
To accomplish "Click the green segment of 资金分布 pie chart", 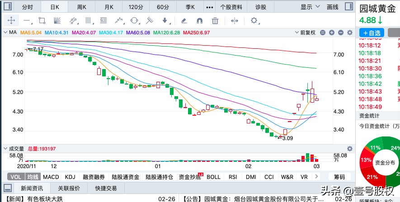I will (391, 154).
